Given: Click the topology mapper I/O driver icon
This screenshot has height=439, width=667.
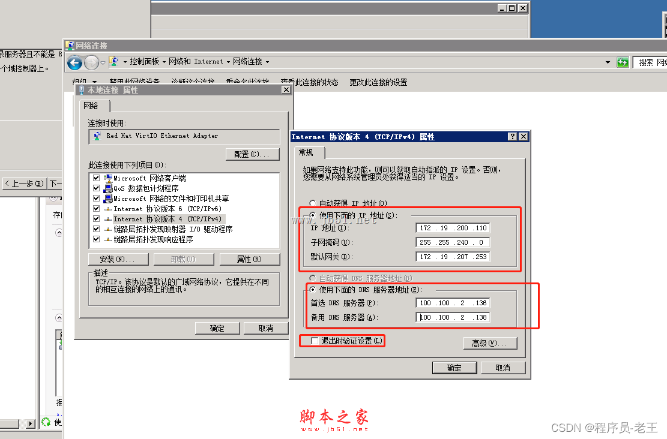Looking at the screenshot, I should click(x=108, y=229).
